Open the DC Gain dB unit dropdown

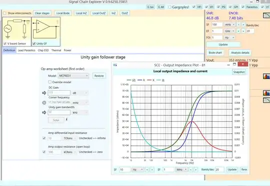[80, 93]
